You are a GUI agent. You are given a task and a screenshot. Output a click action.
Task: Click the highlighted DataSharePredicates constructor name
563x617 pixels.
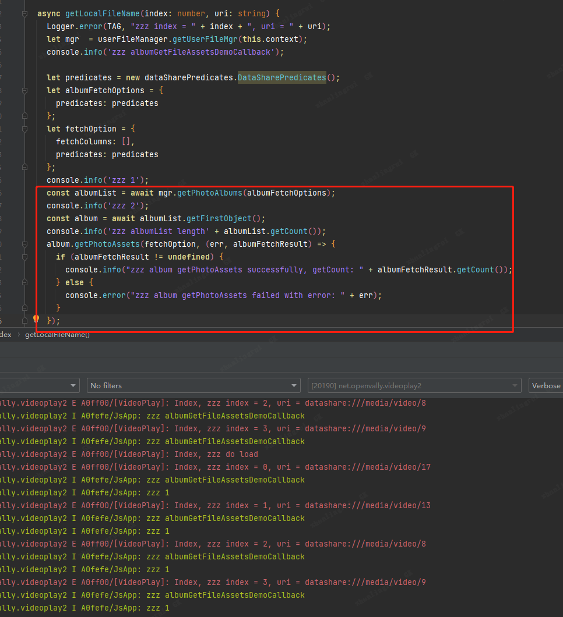282,77
